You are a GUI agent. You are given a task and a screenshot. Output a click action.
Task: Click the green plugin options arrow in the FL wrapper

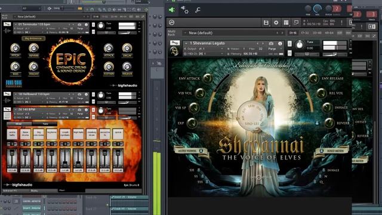point(172,10)
